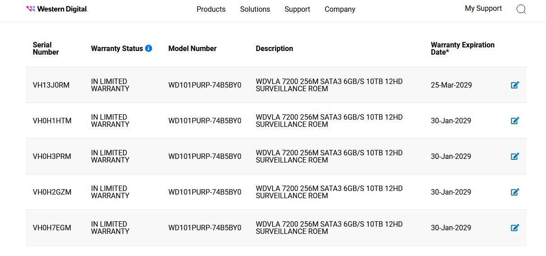Click the Warranty Status column header

[x=117, y=48]
